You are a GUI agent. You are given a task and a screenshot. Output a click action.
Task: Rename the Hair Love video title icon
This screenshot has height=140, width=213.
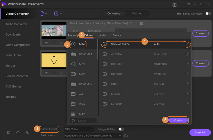142,23
